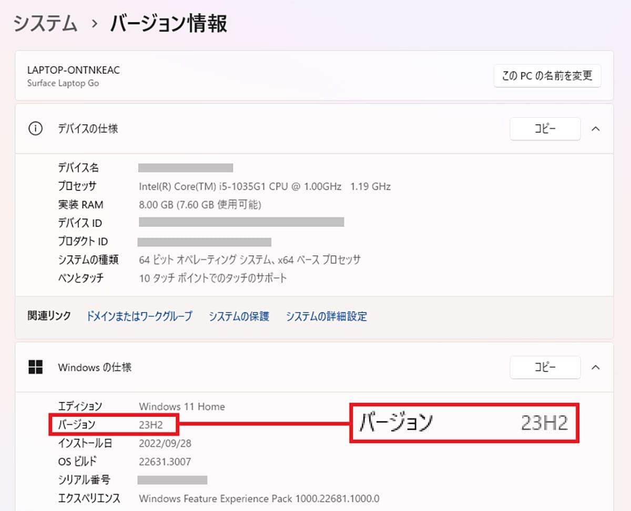Click the Windows の仕様 section title
This screenshot has height=511, width=631.
(x=95, y=367)
